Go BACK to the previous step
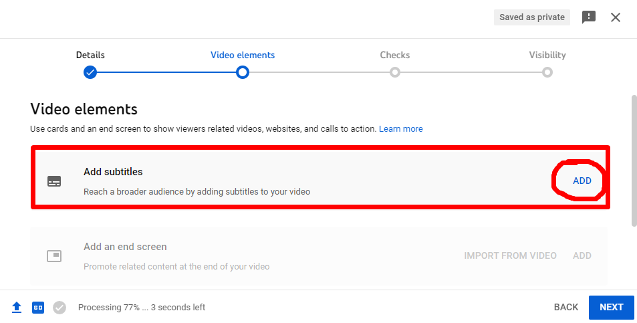637x323 pixels. 566,307
